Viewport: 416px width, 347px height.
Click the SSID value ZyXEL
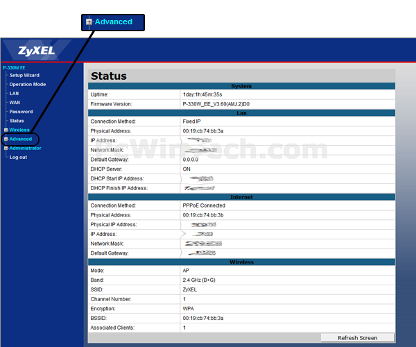point(190,289)
